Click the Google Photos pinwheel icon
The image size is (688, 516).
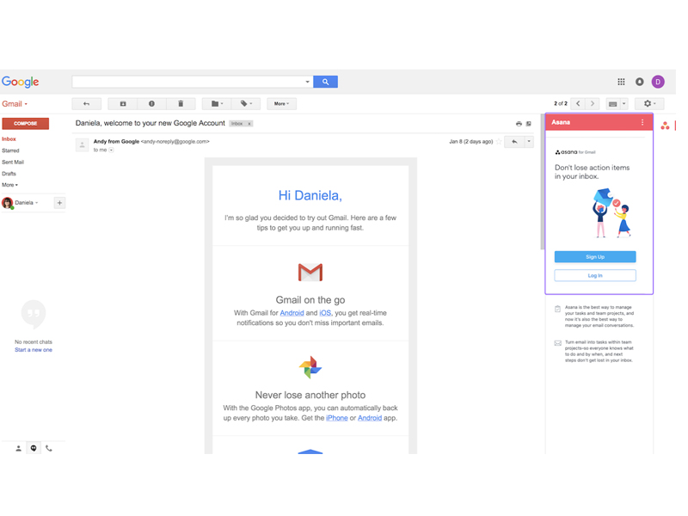pyautogui.click(x=310, y=367)
